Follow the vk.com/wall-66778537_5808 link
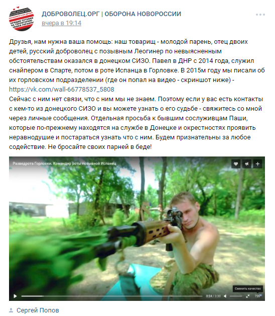 (62, 89)
